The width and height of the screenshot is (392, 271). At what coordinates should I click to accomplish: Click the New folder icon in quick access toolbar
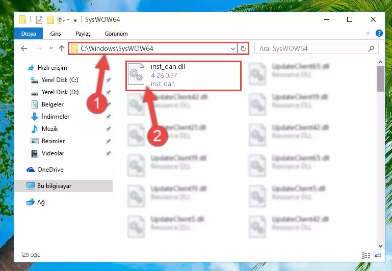(50, 19)
